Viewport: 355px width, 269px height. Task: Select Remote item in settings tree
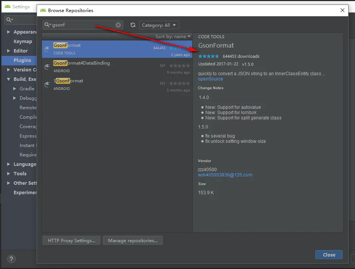[28, 108]
